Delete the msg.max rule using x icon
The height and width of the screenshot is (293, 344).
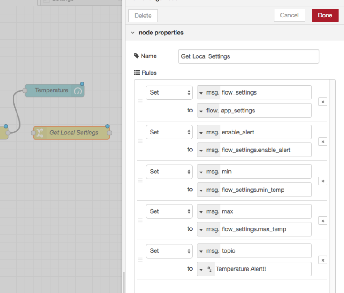(x=322, y=221)
